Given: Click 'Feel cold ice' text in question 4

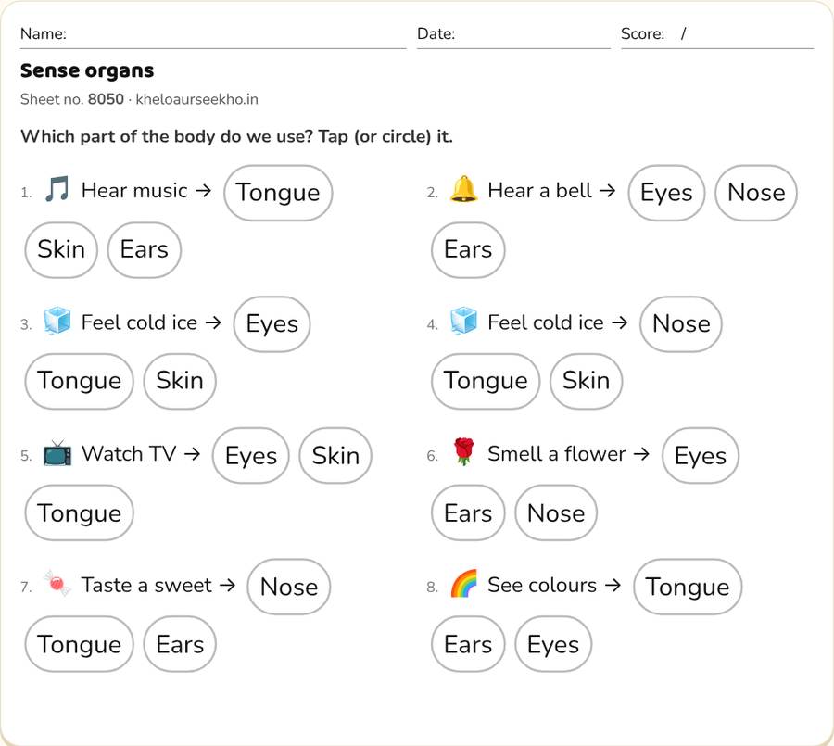Looking at the screenshot, I should tap(546, 322).
